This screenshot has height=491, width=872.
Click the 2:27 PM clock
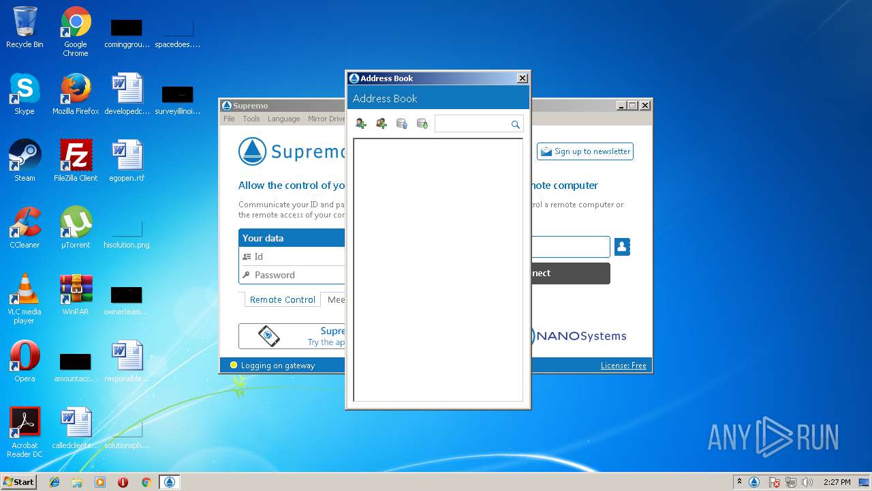tap(837, 482)
